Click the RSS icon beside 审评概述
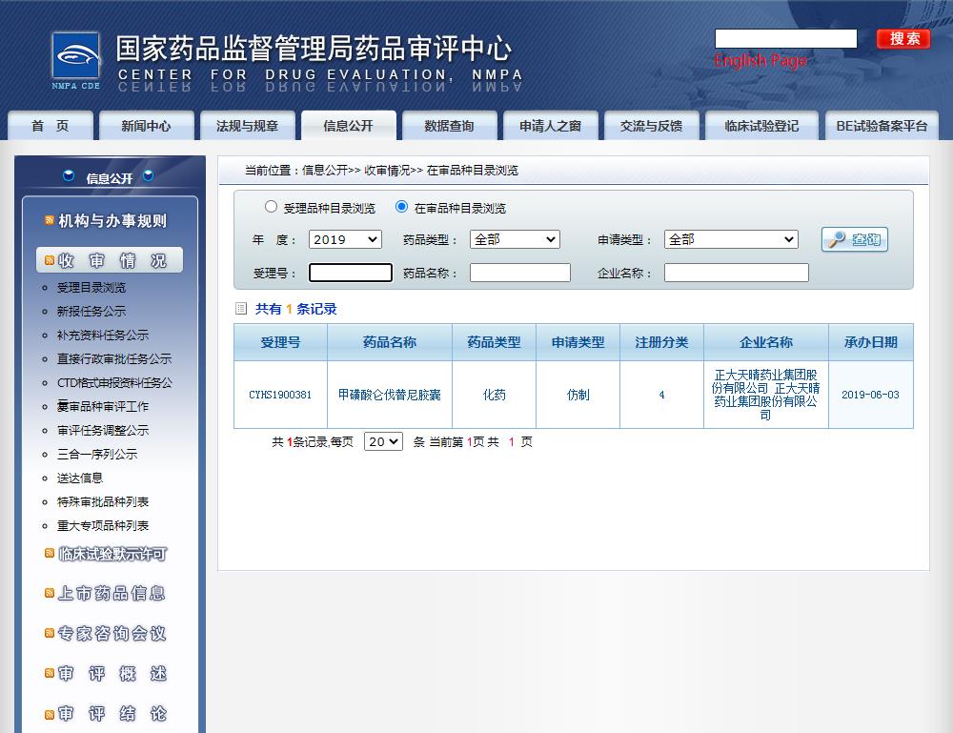The image size is (953, 733). [50, 673]
